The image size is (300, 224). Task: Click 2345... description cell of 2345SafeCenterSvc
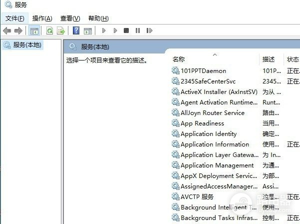272,81
